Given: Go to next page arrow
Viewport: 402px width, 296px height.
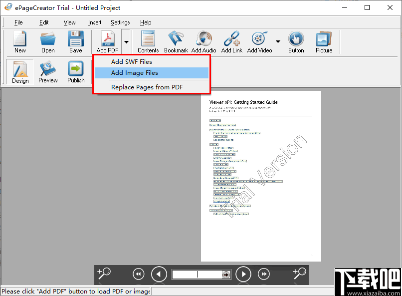Looking at the screenshot, I should [243, 274].
